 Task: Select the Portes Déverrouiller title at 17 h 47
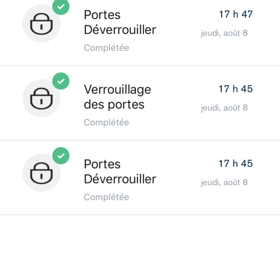119,22
